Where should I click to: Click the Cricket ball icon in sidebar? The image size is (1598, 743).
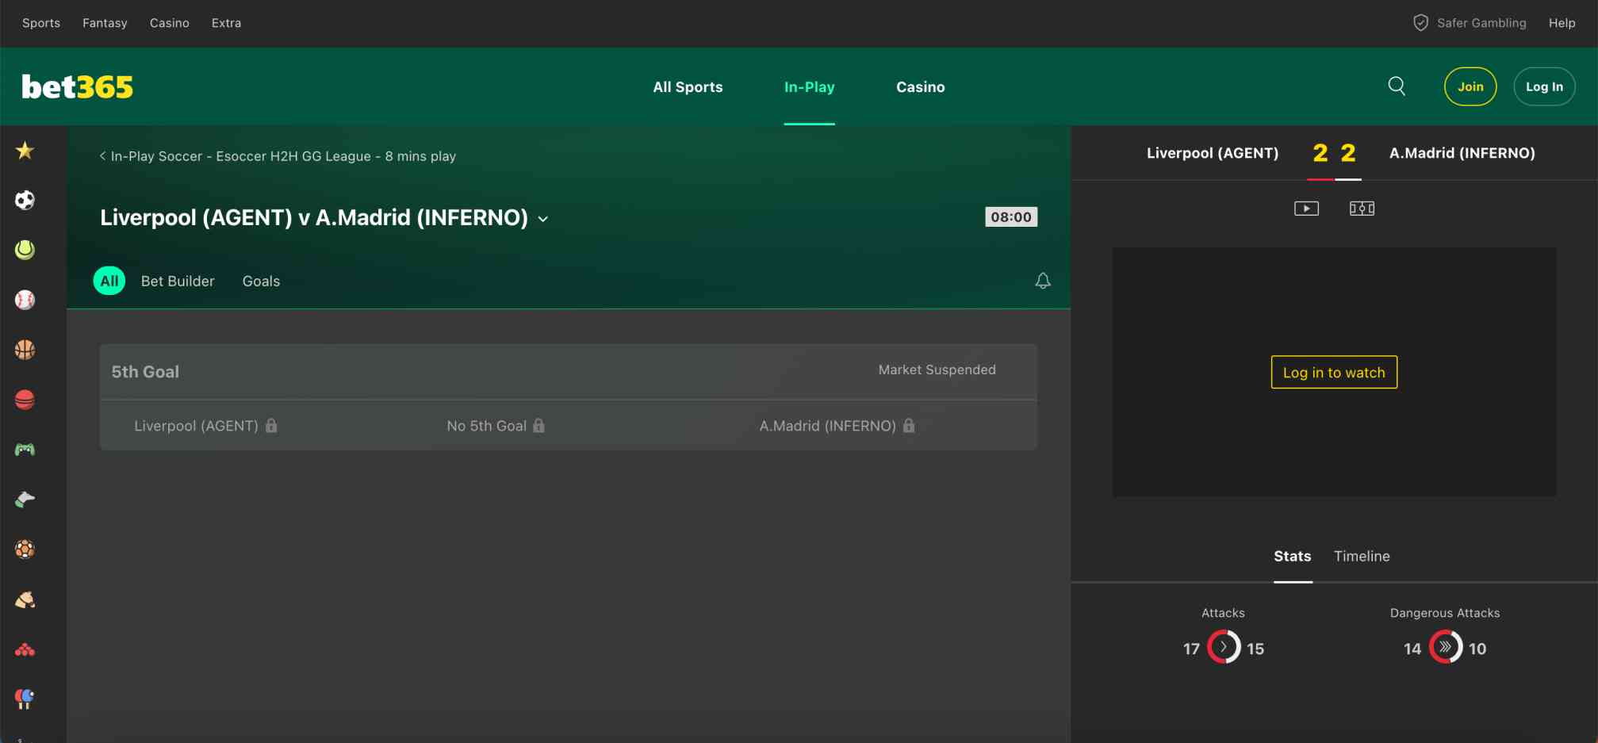point(25,399)
